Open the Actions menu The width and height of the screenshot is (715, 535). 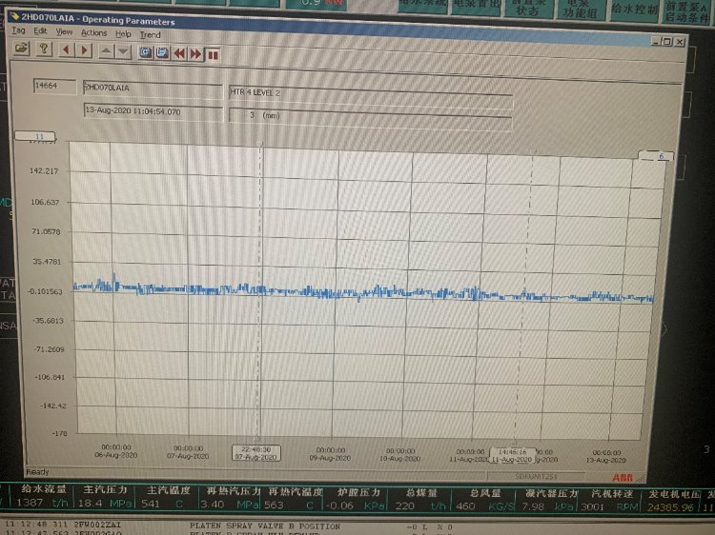point(93,33)
